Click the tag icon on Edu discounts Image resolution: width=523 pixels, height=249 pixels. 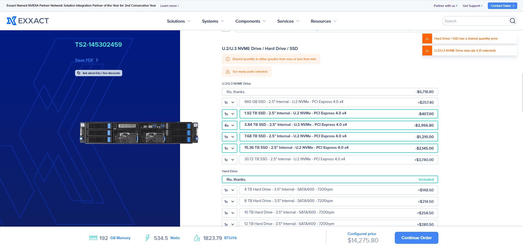pyautogui.click(x=79, y=73)
